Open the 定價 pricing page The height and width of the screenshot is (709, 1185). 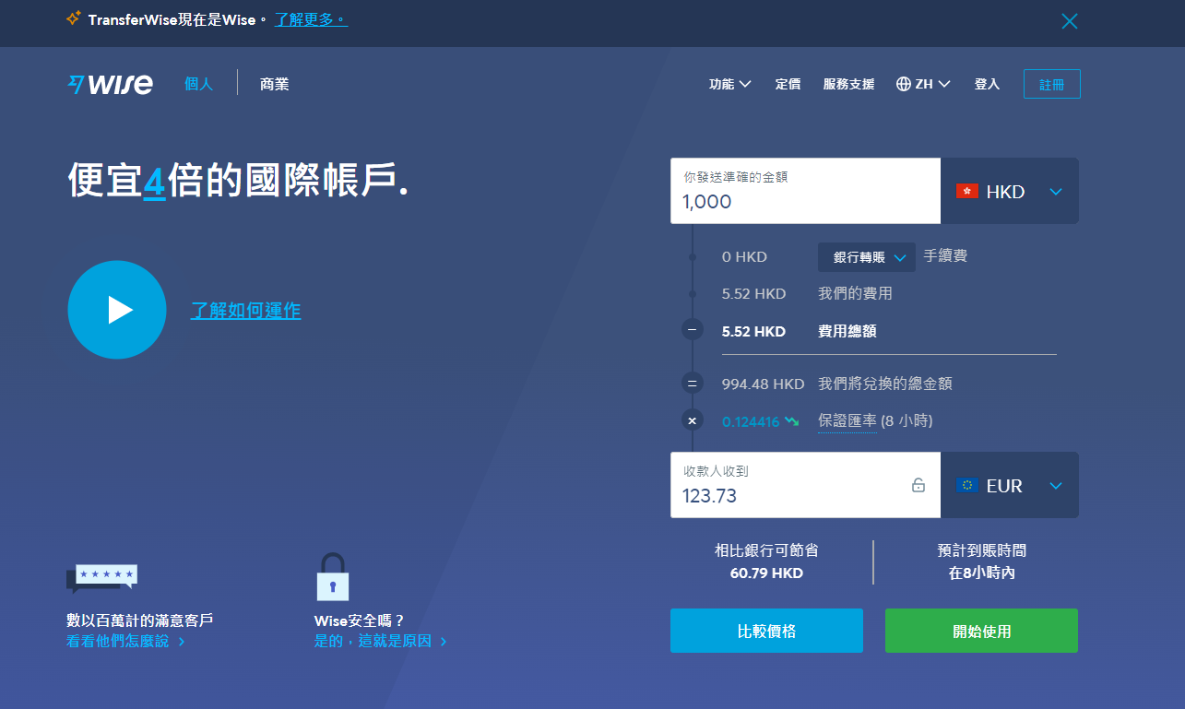click(x=788, y=84)
